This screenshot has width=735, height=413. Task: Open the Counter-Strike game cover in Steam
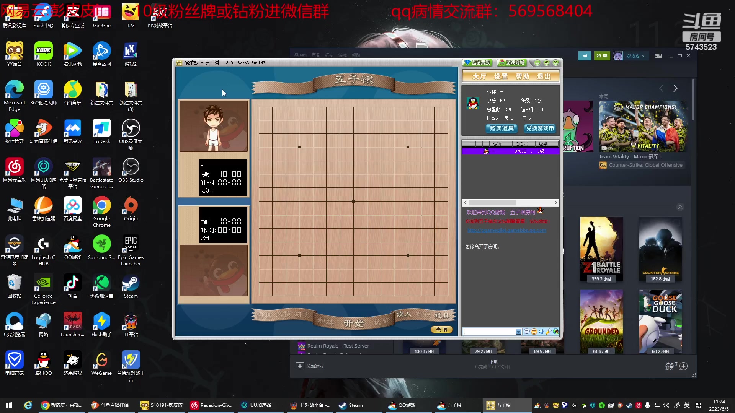coord(660,249)
